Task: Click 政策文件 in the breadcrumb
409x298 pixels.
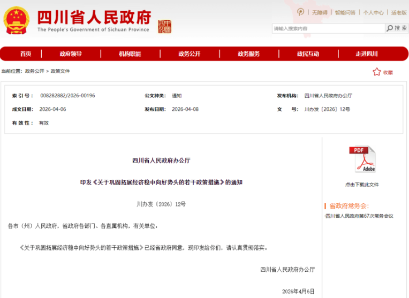Action: coord(60,71)
